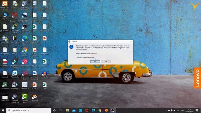
Task: Select the Recycle Bin icon
Action: pos(35,5)
